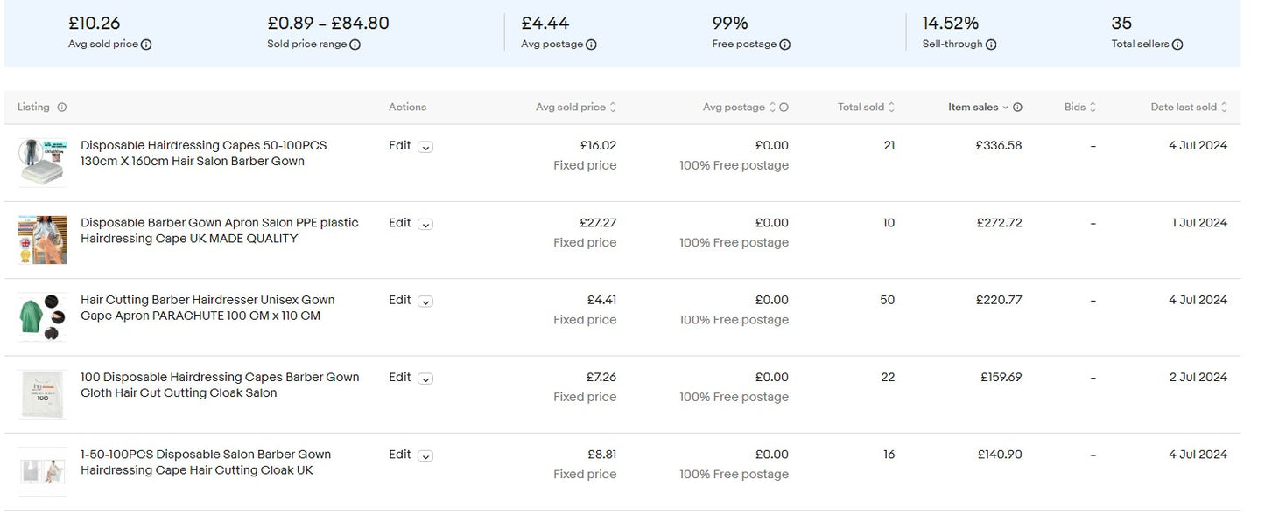Expand Edit dropdown for Disposable Hairdressing Capes 50-100PCS
The width and height of the screenshot is (1265, 514).
[x=425, y=147]
